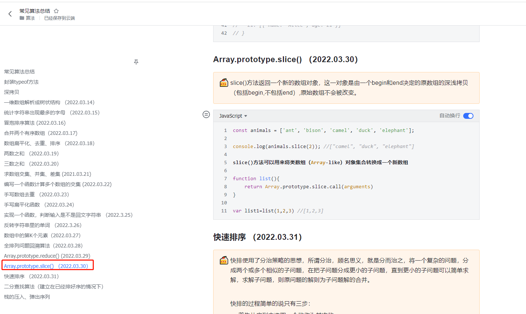Viewport: 526px width, 314px height.
Task: Jump to 快速排序 outline entry
Action: (31, 276)
